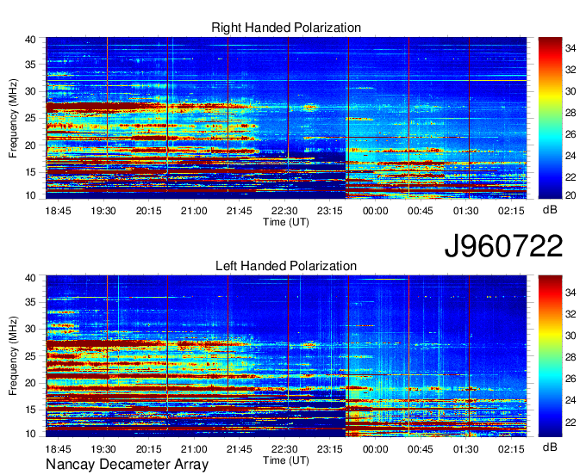The image size is (586, 475).
Task: Click the 34 value on the upper colorbar
Action: [570, 48]
